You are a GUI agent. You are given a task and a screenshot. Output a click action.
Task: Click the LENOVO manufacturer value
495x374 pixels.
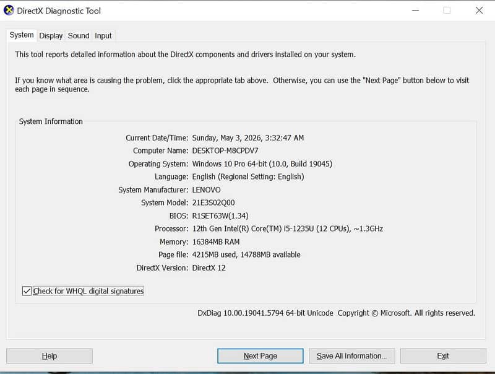[207, 190]
